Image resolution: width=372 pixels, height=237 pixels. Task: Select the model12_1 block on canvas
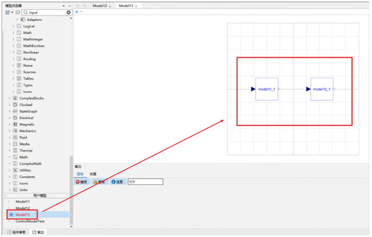(322, 89)
